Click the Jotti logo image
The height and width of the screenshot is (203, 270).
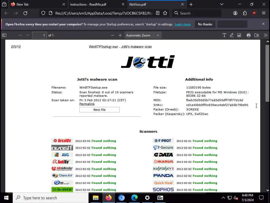(148, 62)
